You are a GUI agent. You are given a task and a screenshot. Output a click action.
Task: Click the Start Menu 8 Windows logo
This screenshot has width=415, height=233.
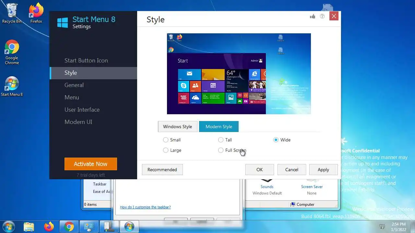click(63, 23)
